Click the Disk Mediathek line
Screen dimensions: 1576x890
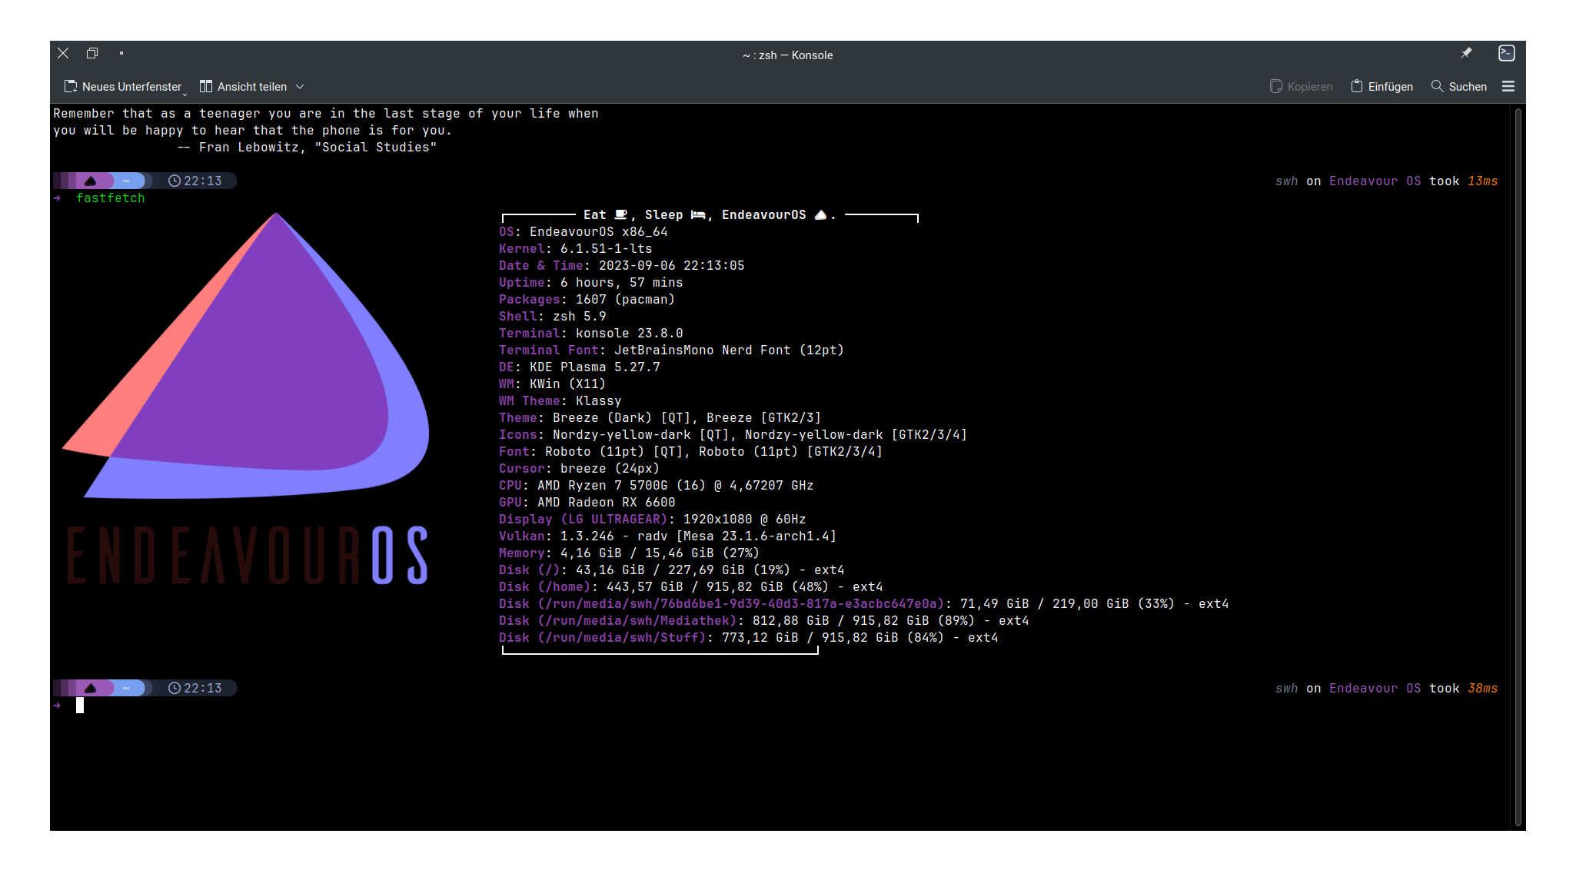(763, 621)
